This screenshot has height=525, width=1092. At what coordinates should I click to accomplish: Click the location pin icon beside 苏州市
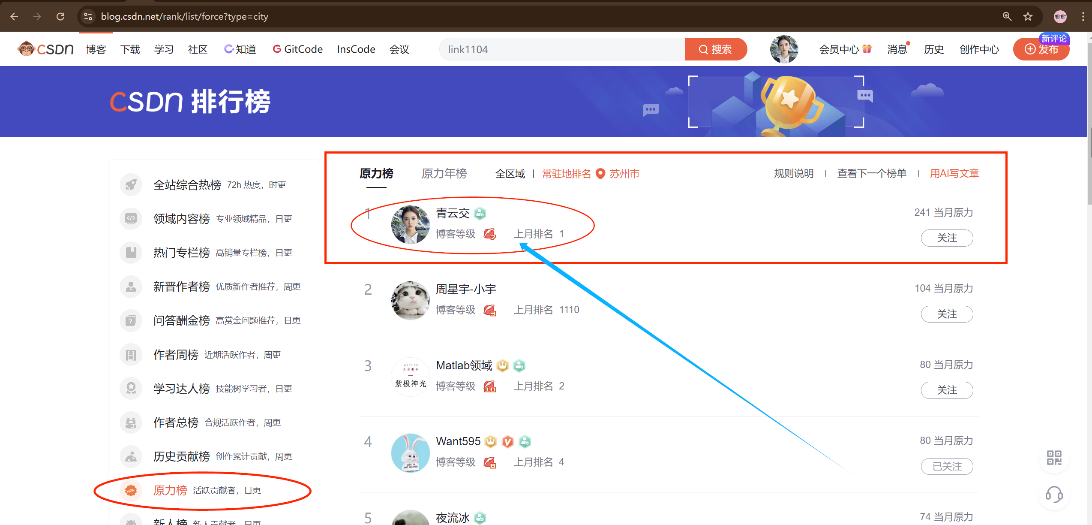(600, 174)
